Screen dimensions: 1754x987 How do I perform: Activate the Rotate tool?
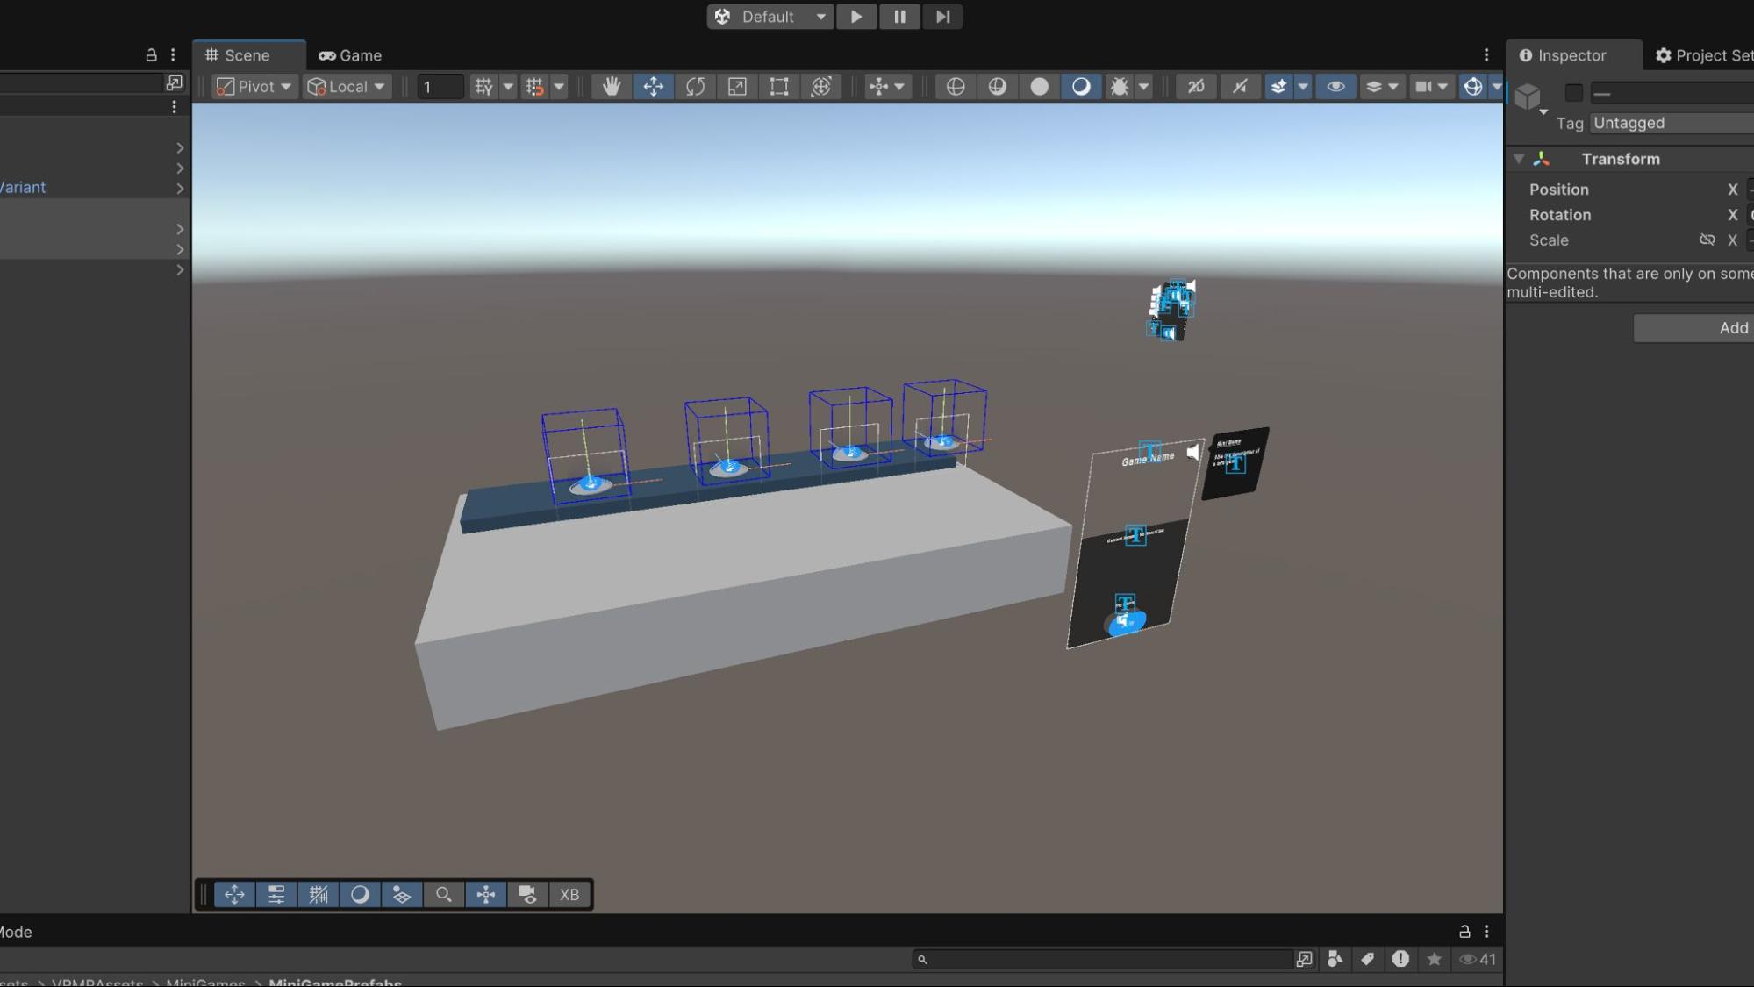[x=696, y=86]
